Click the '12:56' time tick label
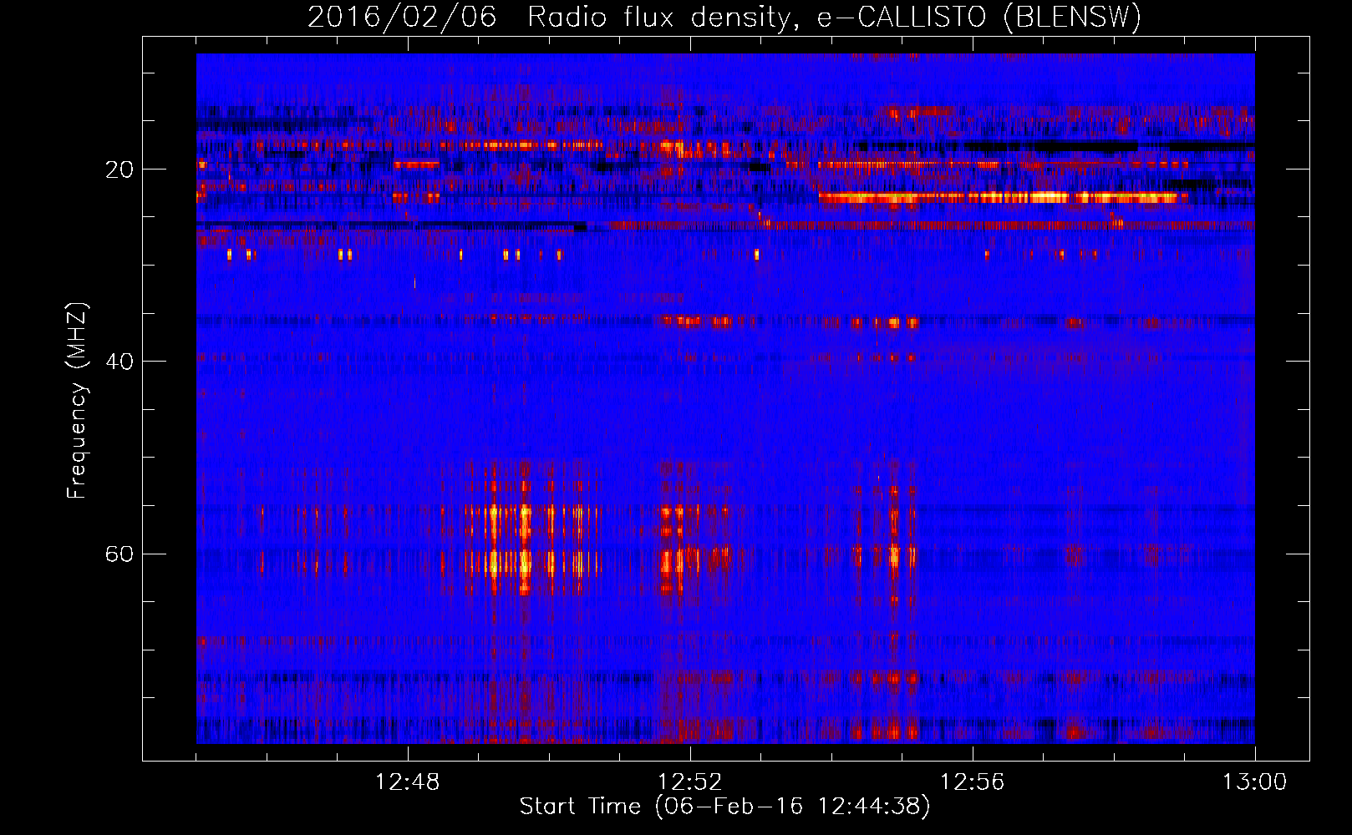The height and width of the screenshot is (835, 1352). point(972,782)
